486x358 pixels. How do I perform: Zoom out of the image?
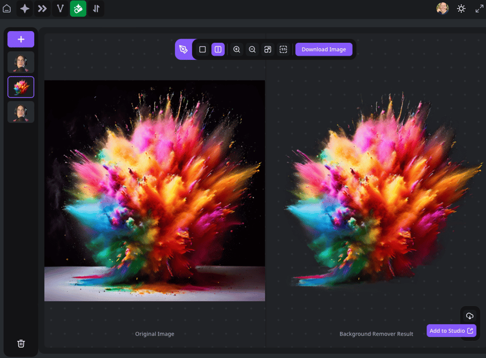click(x=252, y=49)
